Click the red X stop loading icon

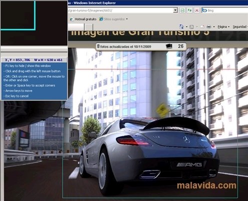point(197,11)
